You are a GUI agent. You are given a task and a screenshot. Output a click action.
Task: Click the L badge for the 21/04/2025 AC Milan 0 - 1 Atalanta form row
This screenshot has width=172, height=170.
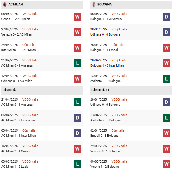pyautogui.click(x=77, y=63)
